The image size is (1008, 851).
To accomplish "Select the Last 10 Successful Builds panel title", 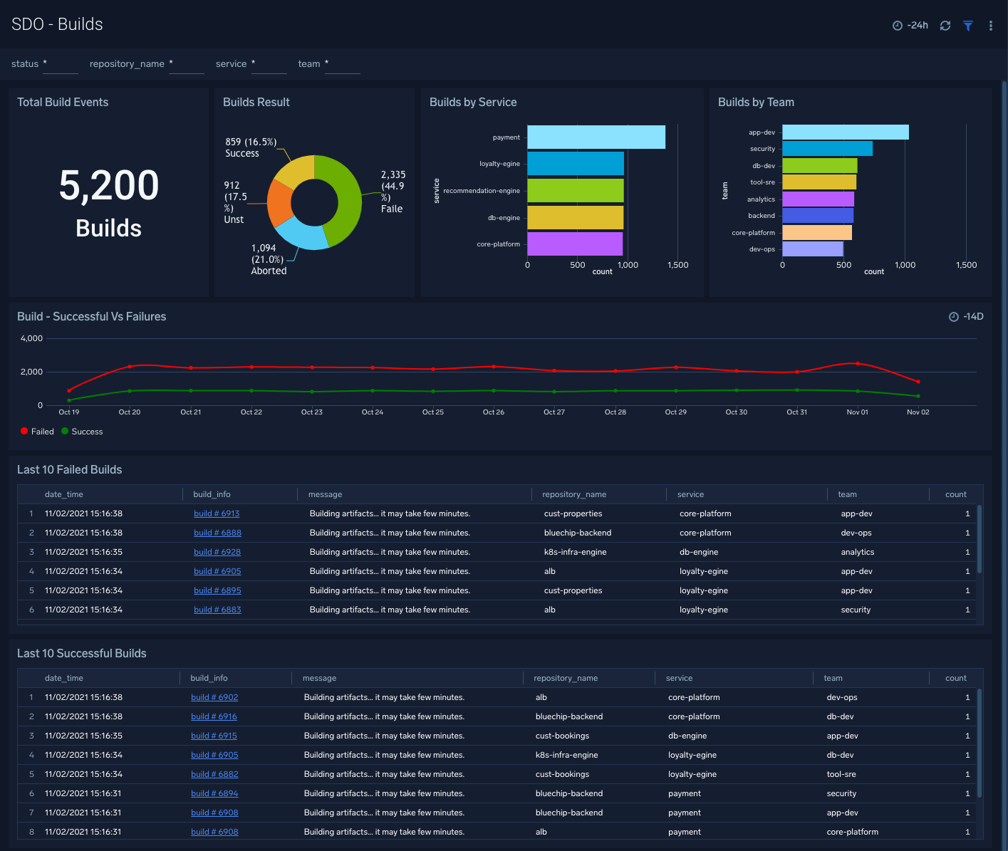I will click(x=81, y=653).
